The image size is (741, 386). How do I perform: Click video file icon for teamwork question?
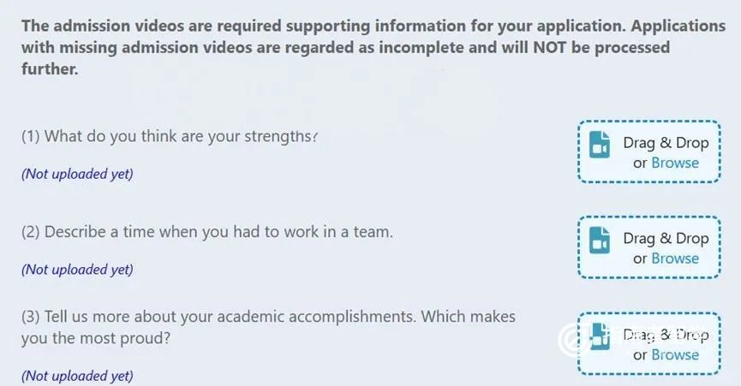point(600,241)
